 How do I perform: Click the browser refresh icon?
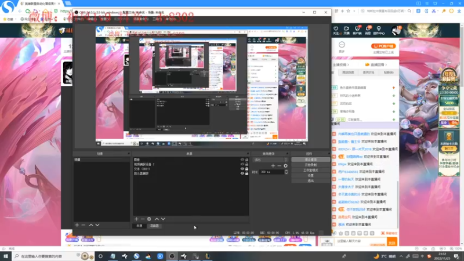27,11
